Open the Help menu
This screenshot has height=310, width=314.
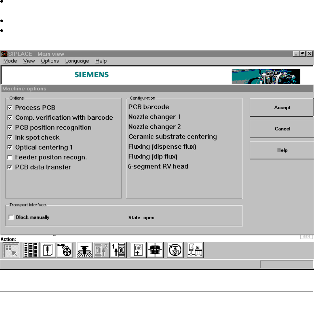click(x=101, y=61)
